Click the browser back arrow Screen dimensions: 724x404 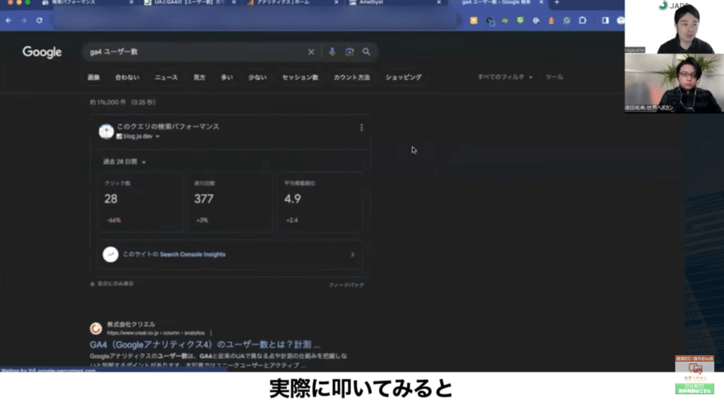click(8, 21)
